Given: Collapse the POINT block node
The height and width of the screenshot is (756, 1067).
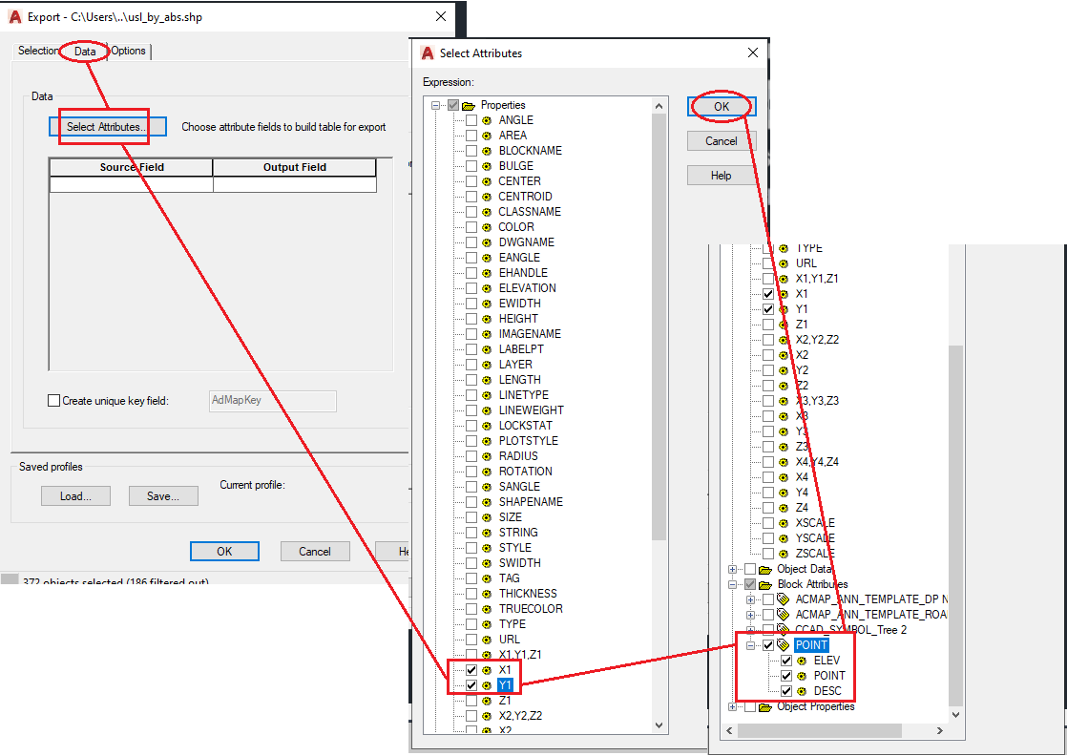Looking at the screenshot, I should [750, 644].
